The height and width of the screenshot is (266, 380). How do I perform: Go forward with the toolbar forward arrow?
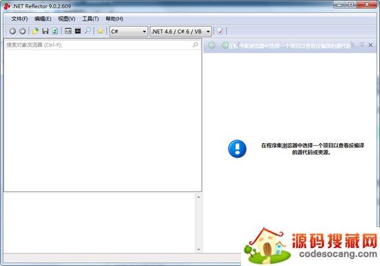click(x=22, y=31)
